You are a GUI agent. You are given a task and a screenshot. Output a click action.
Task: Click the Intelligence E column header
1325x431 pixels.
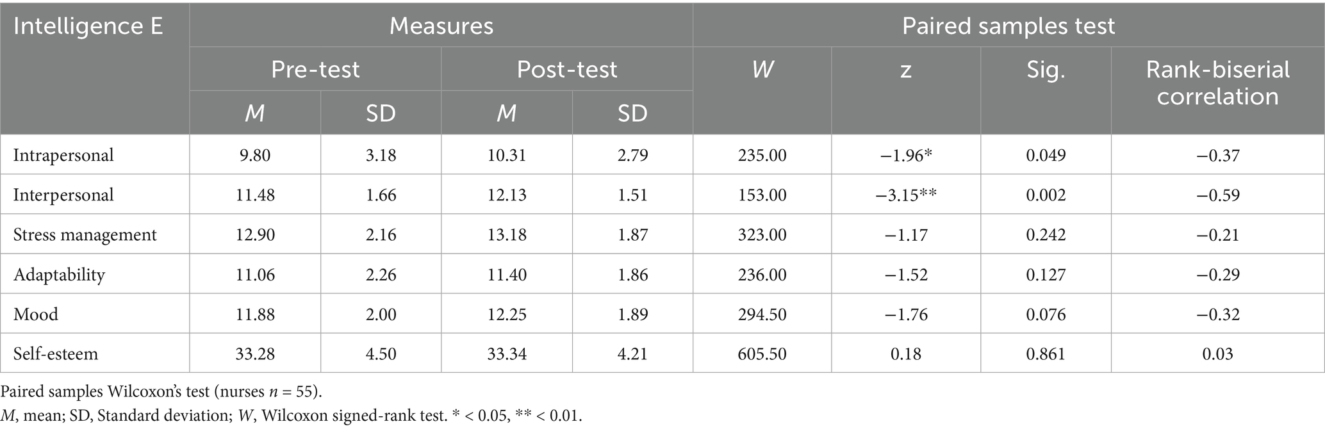click(x=88, y=26)
